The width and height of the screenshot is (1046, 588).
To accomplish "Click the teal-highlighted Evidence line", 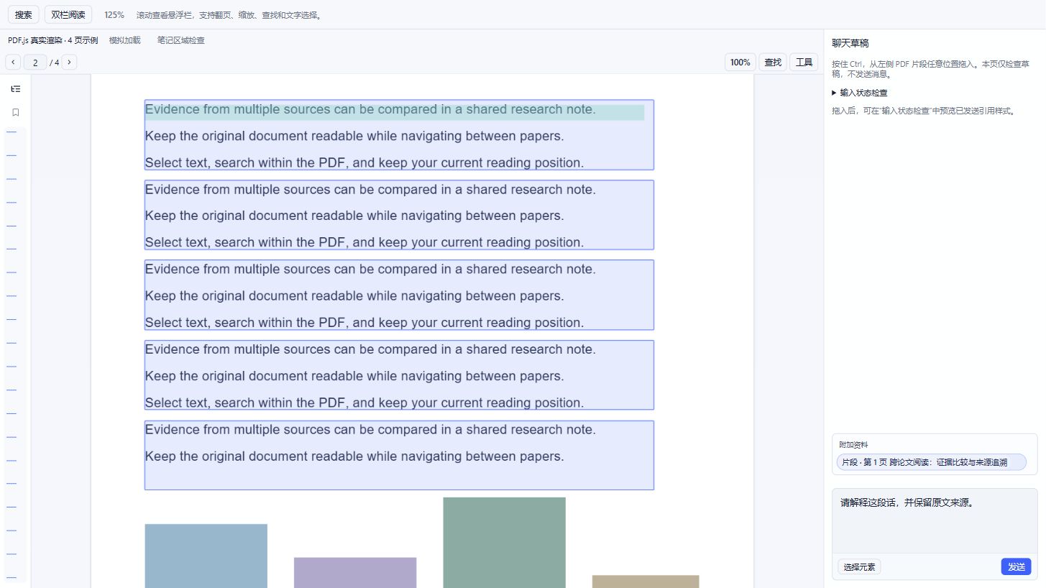I will [395, 111].
